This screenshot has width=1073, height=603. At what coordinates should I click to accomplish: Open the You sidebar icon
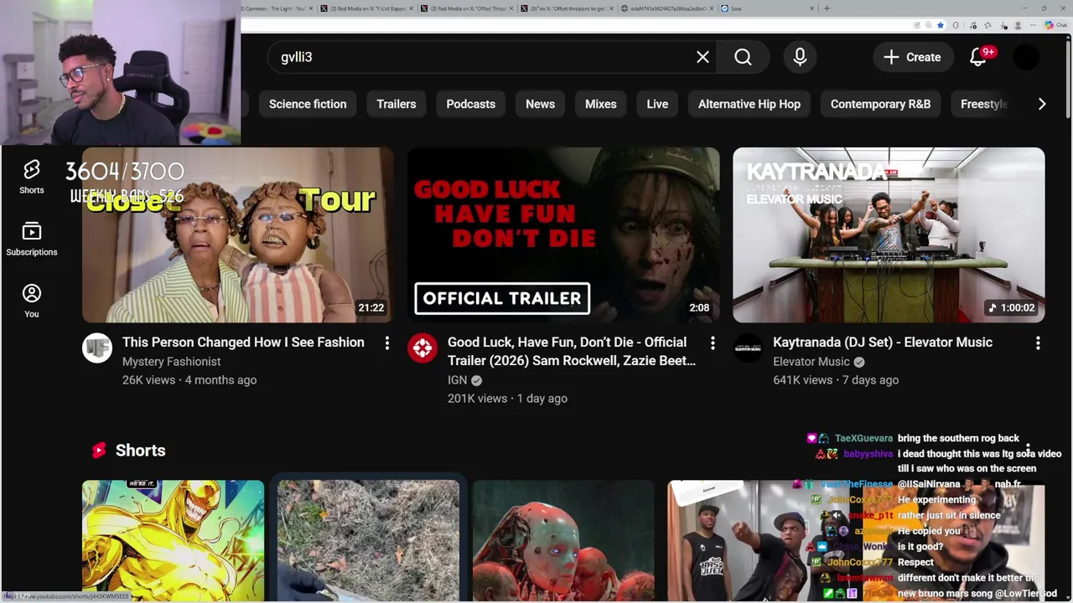32,301
